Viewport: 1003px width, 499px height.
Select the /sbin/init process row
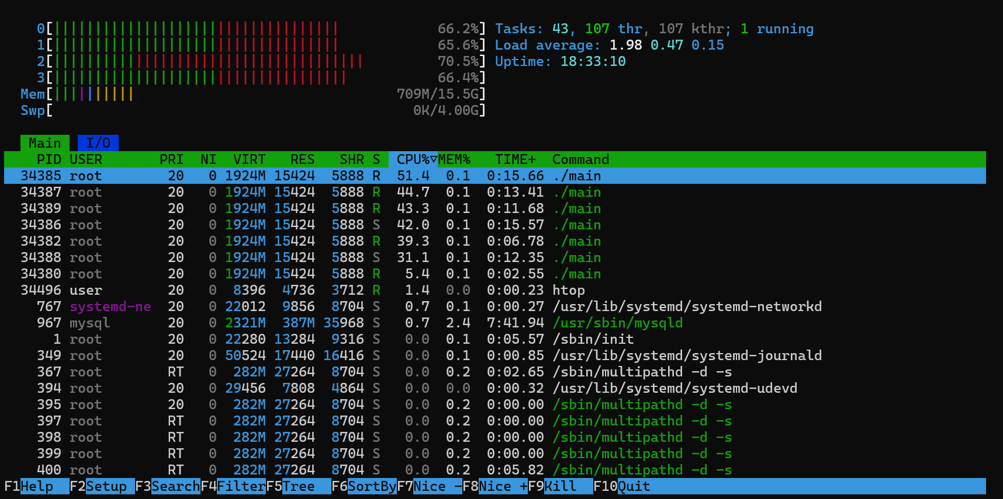click(495, 339)
